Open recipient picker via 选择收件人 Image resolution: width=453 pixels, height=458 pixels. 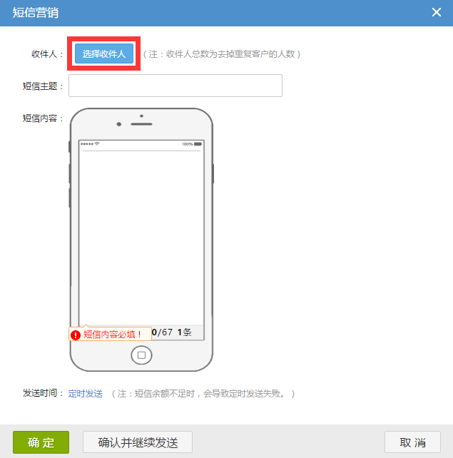coord(104,54)
